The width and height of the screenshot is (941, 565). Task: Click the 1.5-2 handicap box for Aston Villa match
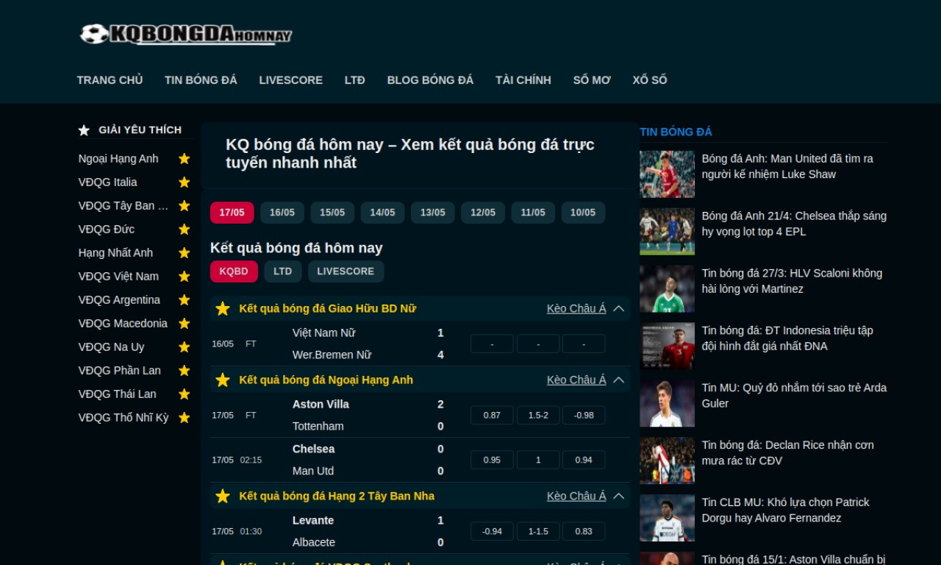[x=538, y=415]
